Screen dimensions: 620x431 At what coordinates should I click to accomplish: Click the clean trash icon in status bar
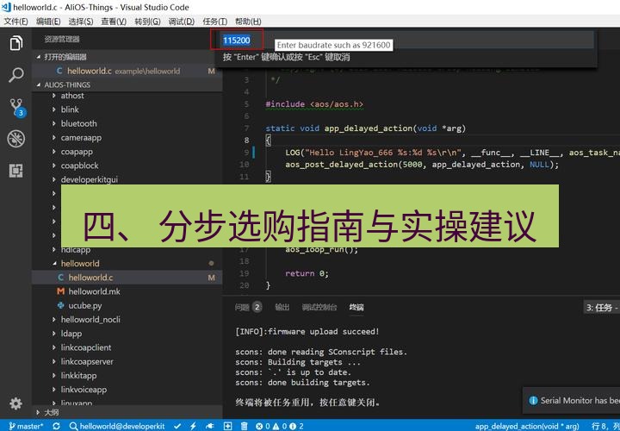coord(244,426)
